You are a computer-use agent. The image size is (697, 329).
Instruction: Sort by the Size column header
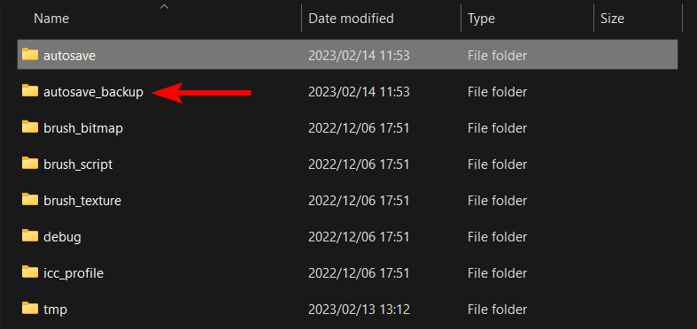(x=612, y=19)
